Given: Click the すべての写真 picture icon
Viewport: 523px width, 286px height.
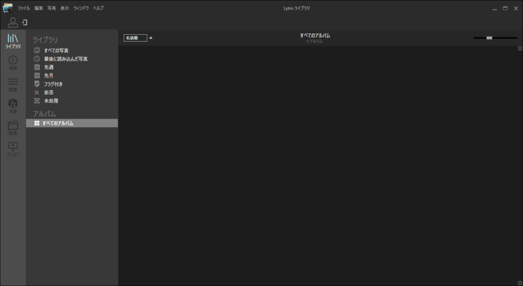Looking at the screenshot, I should point(37,50).
